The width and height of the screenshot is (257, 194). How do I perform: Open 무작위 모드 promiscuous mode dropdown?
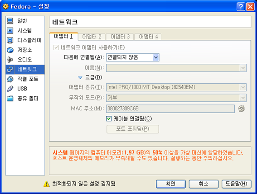[176, 98]
